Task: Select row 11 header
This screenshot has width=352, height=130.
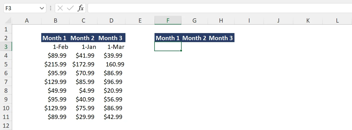Action: (x=6, y=117)
